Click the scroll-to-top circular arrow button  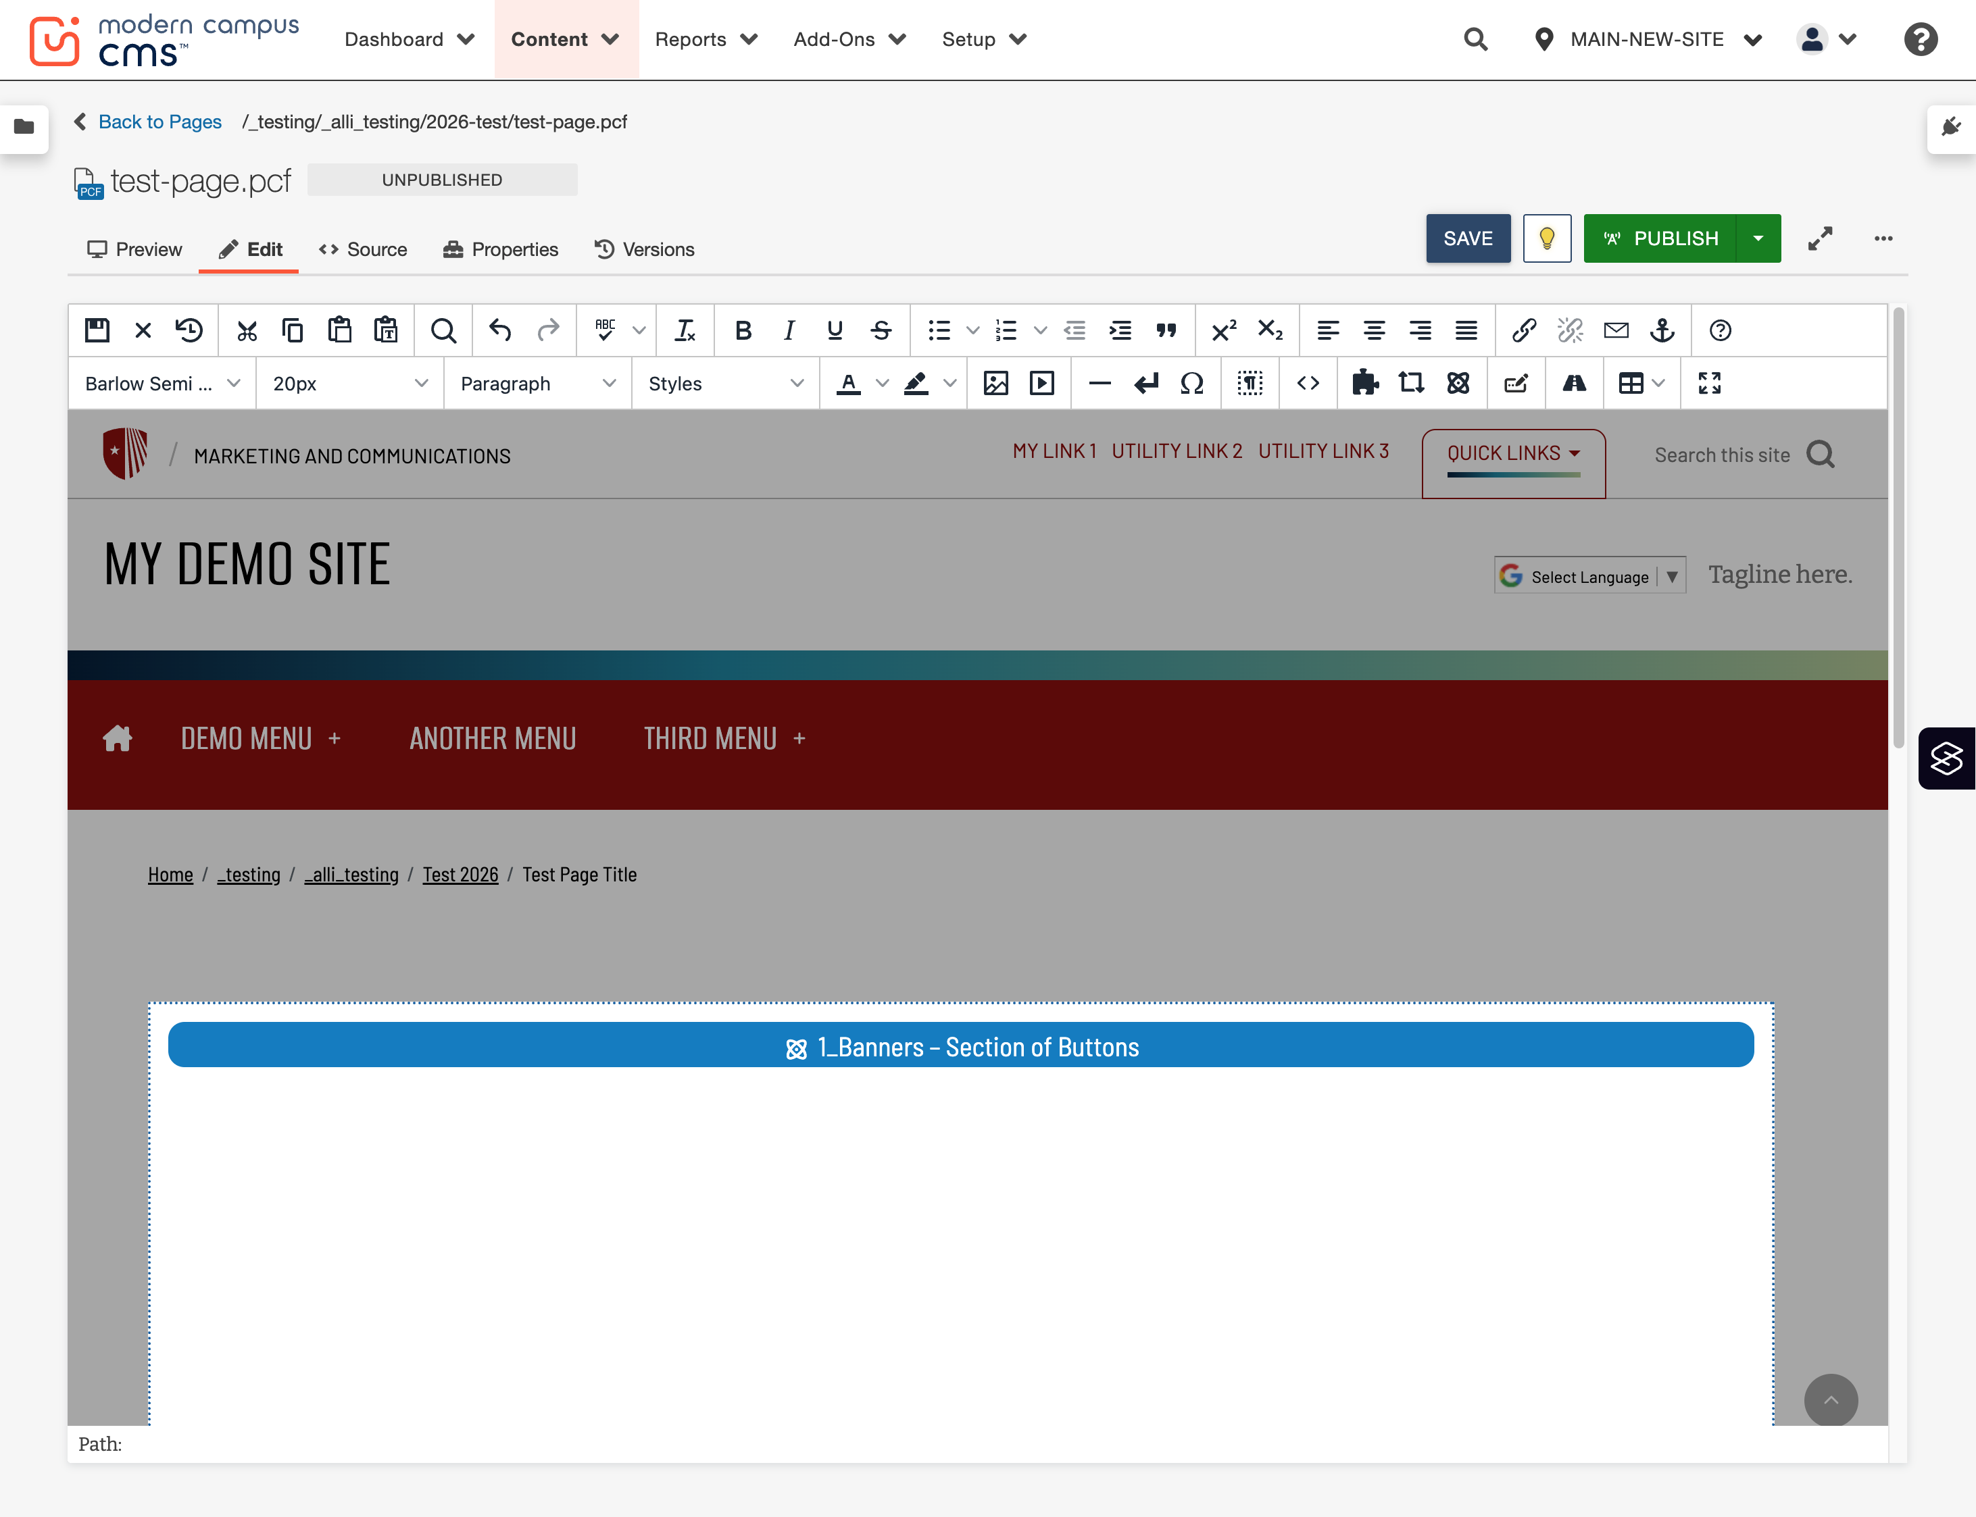click(x=1831, y=1401)
